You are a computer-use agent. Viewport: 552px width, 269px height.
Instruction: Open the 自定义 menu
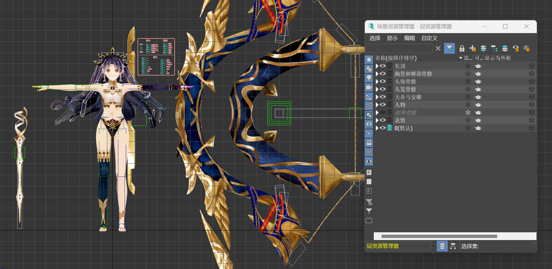[x=429, y=38]
